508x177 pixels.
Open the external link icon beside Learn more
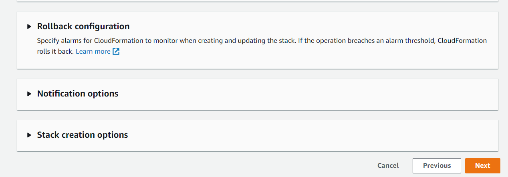point(116,51)
